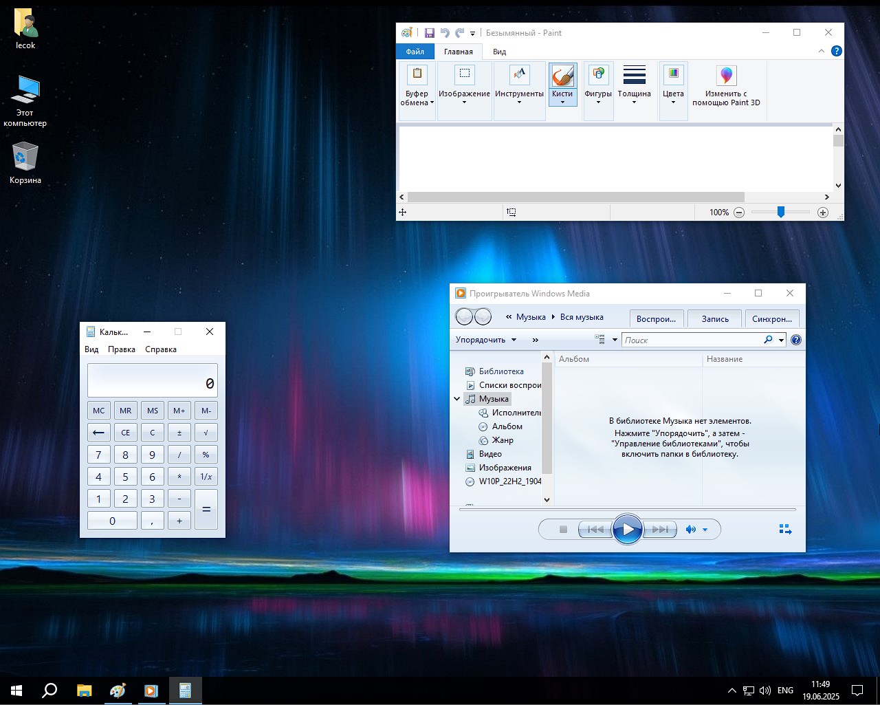Click the Stop button in Media Player
The width and height of the screenshot is (880, 705).
point(563,530)
